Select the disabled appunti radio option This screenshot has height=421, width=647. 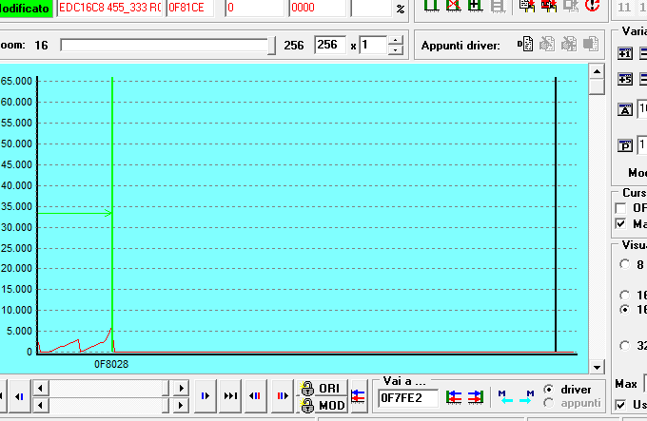click(548, 403)
